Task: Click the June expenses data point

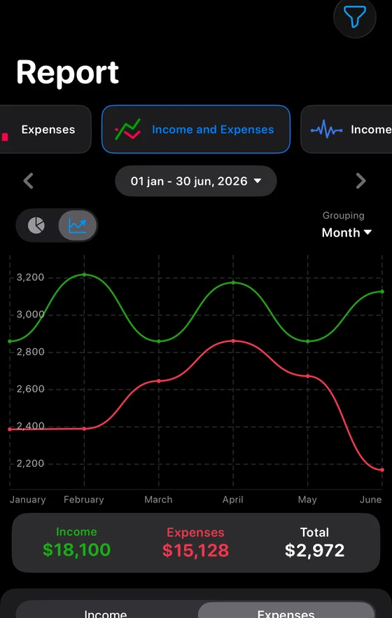Action: [x=382, y=469]
